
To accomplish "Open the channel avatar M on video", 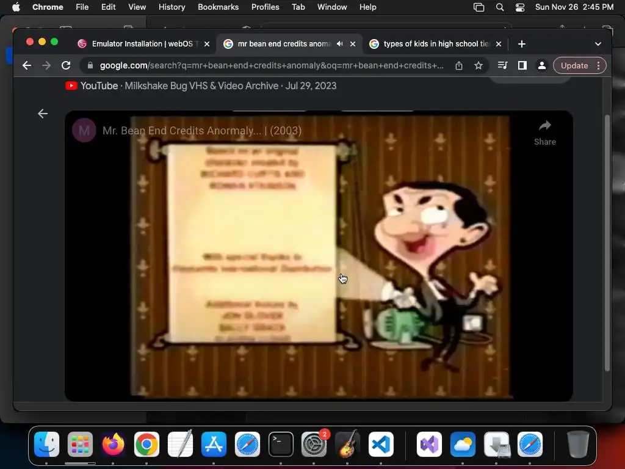I will (84, 131).
